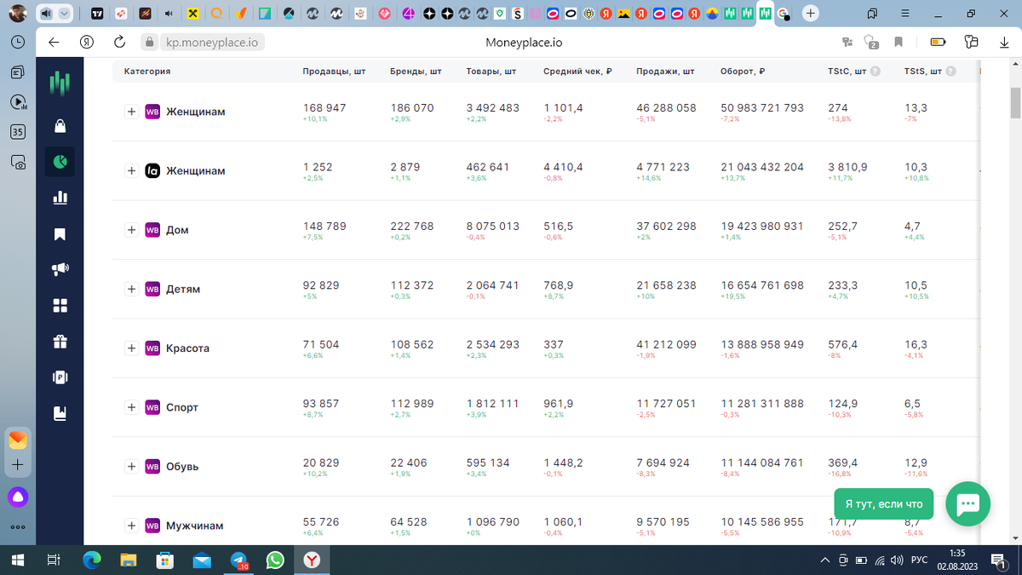The width and height of the screenshot is (1022, 575).
Task: Open Microsoft Edge from the taskbar
Action: coord(91,560)
